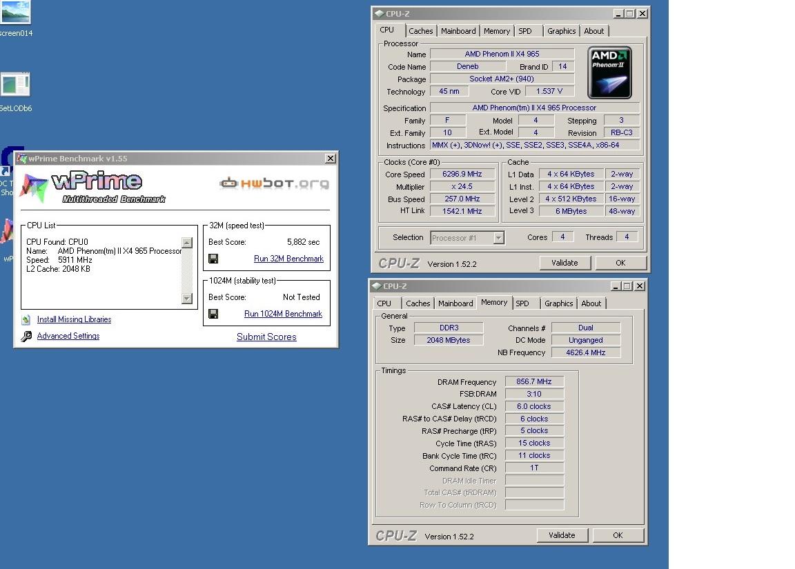The image size is (795, 569).
Task: Click the HT Link value 1542.1 MHz
Action: pyautogui.click(x=462, y=211)
